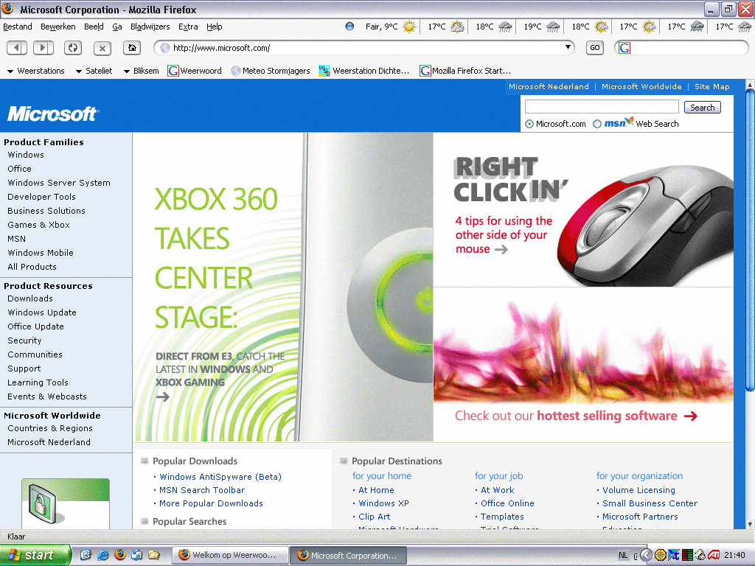This screenshot has width=755, height=566.
Task: Expand the Bliksem bookmark dropdown
Action: click(x=127, y=71)
